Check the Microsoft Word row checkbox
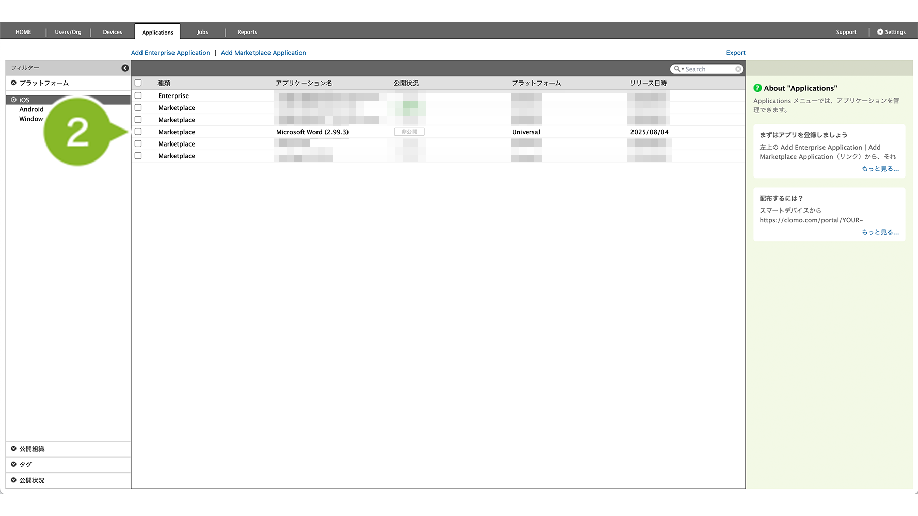 pyautogui.click(x=138, y=132)
